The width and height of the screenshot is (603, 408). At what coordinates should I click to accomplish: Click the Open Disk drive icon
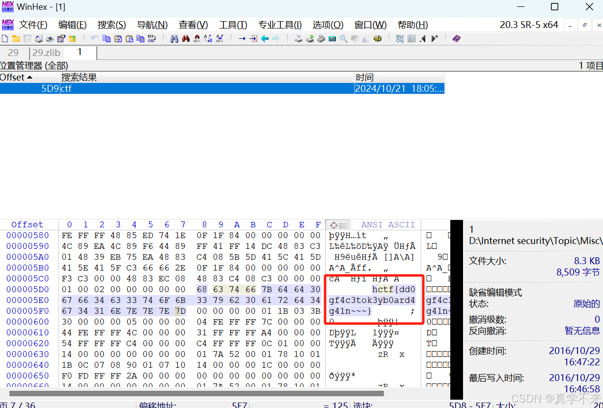pos(298,38)
